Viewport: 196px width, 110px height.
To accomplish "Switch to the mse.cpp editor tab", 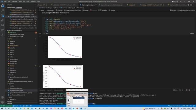I will [152, 5].
